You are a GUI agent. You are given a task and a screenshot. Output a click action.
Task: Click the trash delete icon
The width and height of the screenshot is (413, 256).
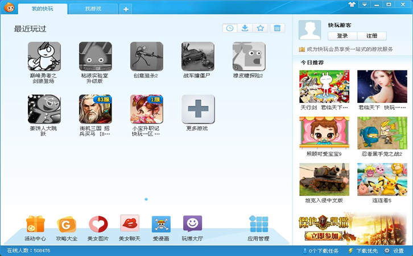point(276,28)
